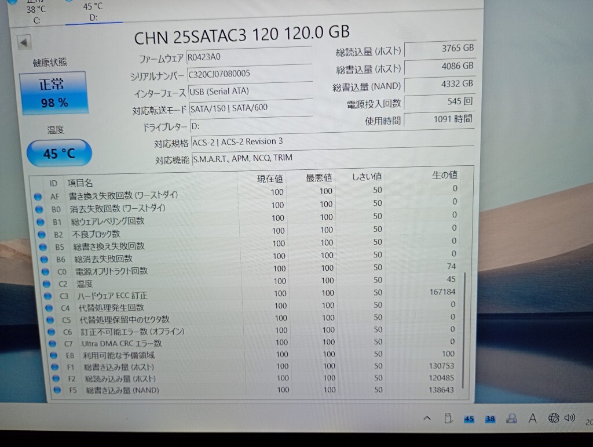Viewport: 593px width, 447px height.
Task: Click the raw value 120485
Action: click(x=441, y=377)
